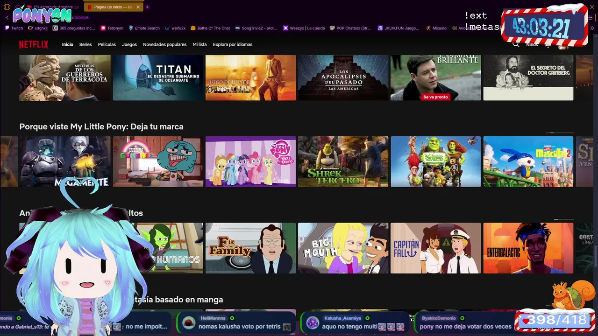The height and width of the screenshot is (336, 598).
Task: Open the Mixamo bookmark
Action: tap(436, 28)
